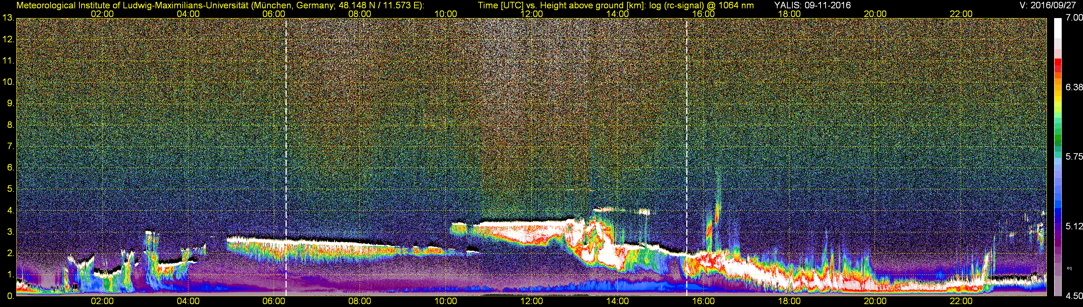Click the 9 km height axis label
This screenshot has width=1083, height=307.
(x=10, y=103)
